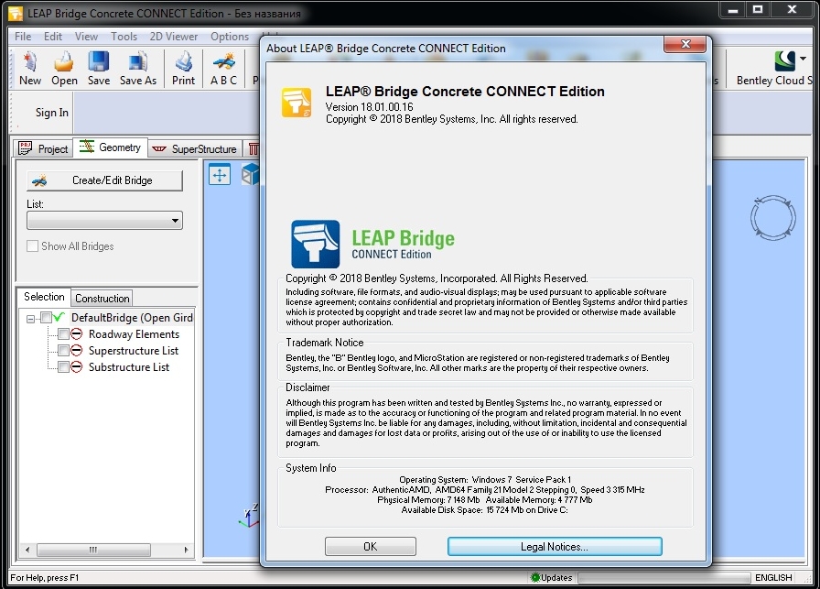Close the About LEAP Bridge dialog
The width and height of the screenshot is (820, 589).
pyautogui.click(x=685, y=44)
